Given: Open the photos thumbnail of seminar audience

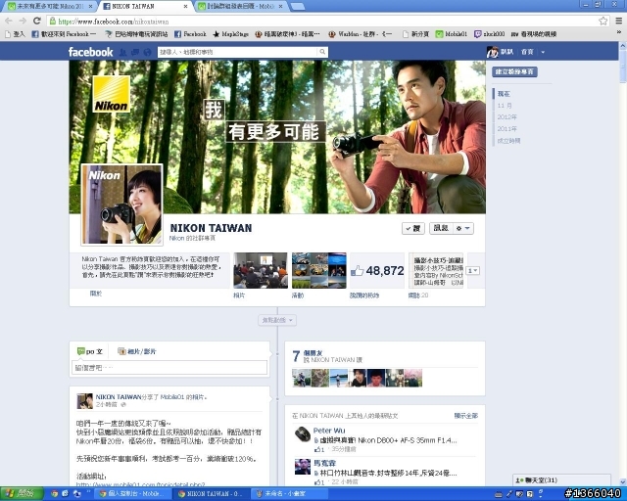Looking at the screenshot, I should (x=261, y=270).
